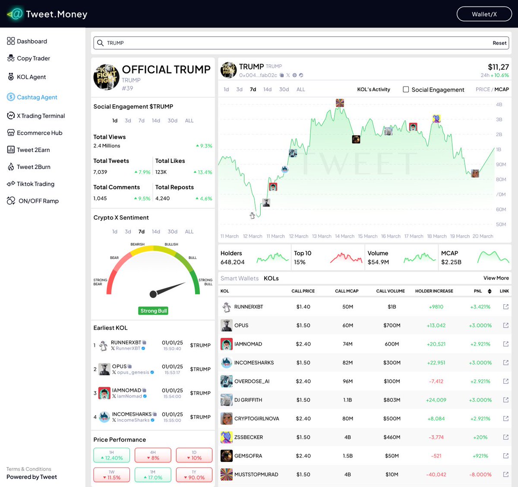The image size is (518, 487).
Task: Copy the 0x004...fab02c contract address
Action: click(x=281, y=75)
